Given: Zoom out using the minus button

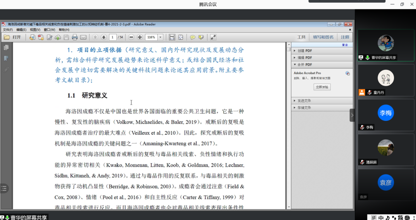Looking at the screenshot, I should point(131,37).
